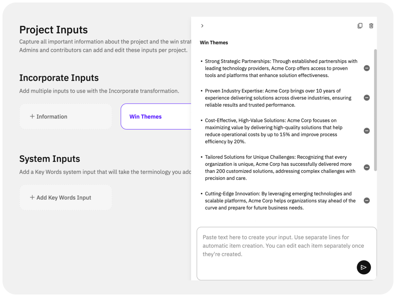Screen dimensions: 396x297
Task: Click the Win Themes panel heading
Action: 214,43
